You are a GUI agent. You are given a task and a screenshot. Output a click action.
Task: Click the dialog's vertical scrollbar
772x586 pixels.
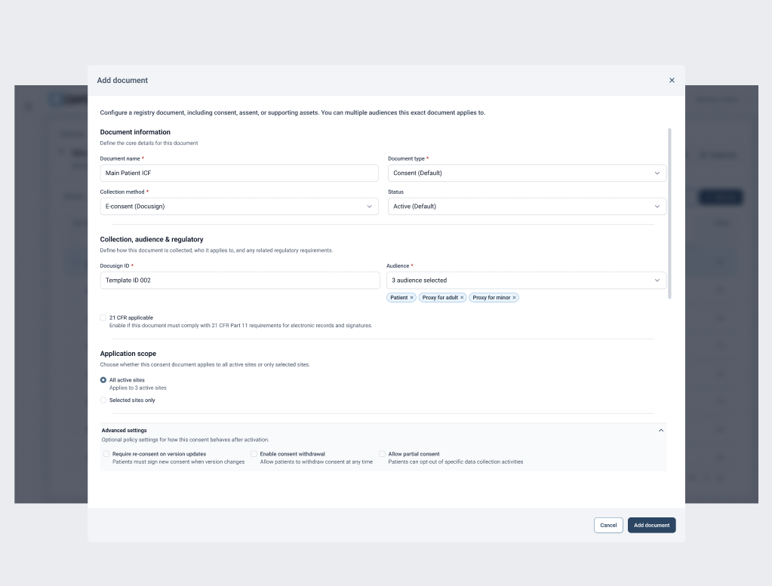(669, 213)
